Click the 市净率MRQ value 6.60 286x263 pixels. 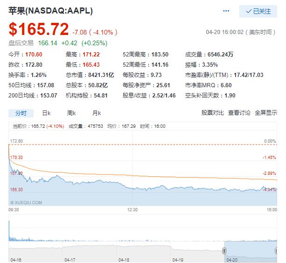226,85
